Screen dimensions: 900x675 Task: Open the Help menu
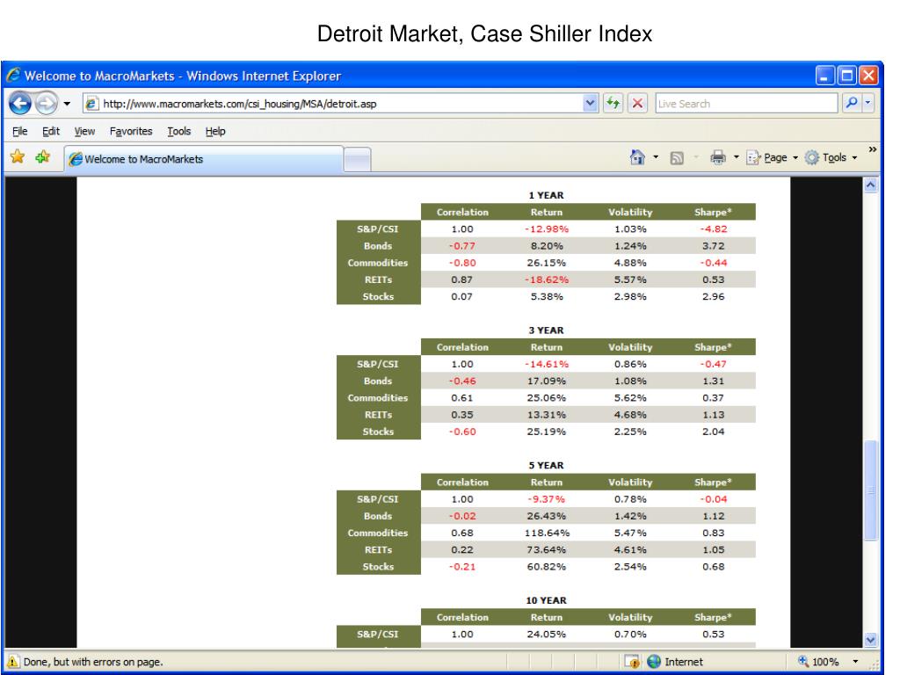coord(215,132)
